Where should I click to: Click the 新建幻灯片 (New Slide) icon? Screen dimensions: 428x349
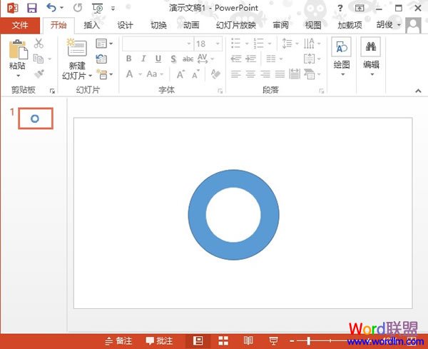[77, 47]
